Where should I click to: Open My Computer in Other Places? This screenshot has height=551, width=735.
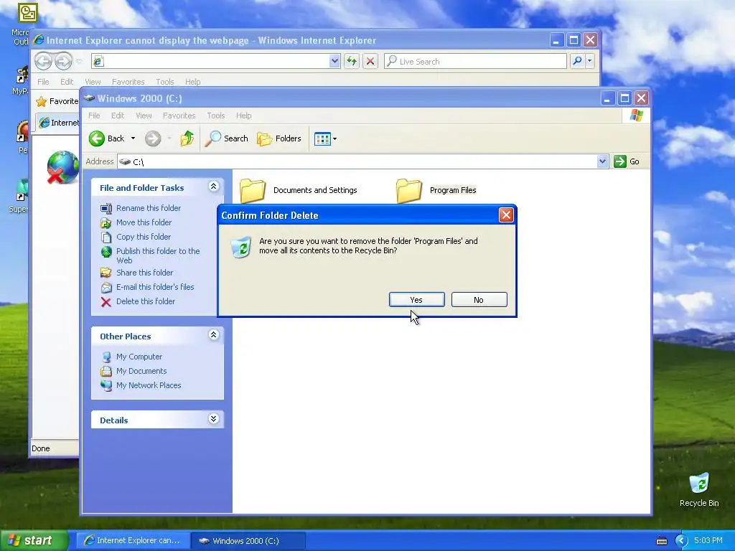tap(139, 357)
